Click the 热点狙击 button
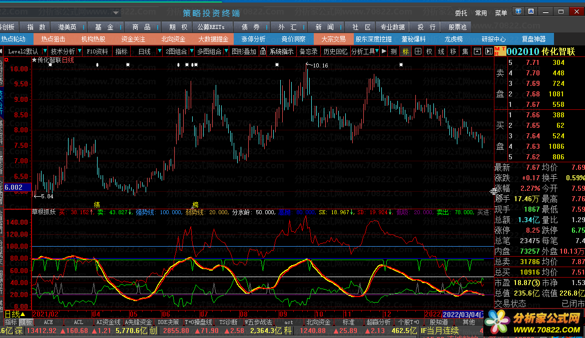The image size is (585, 338). (x=53, y=39)
